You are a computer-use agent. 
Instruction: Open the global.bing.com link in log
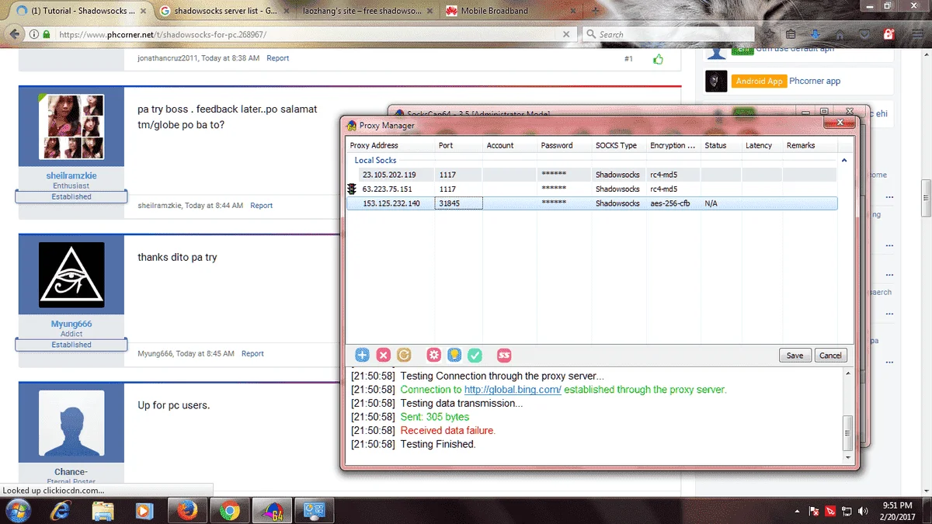click(513, 390)
